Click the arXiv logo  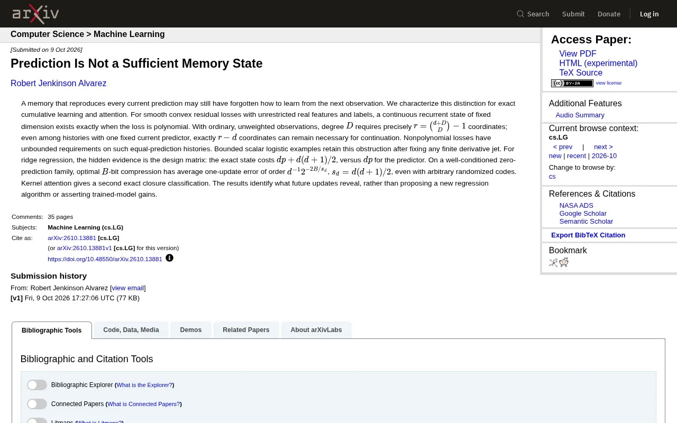coord(35,14)
